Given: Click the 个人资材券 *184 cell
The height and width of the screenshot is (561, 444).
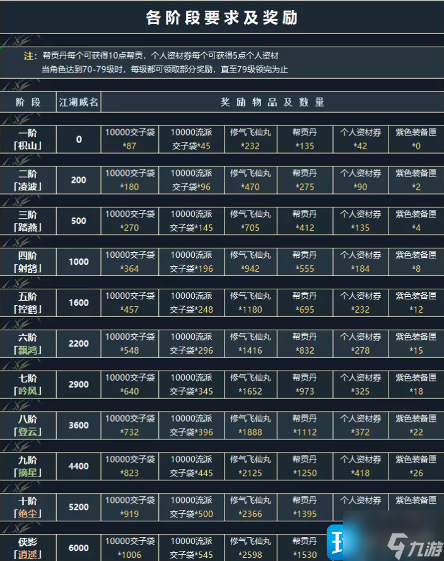Looking at the screenshot, I should pos(360,262).
